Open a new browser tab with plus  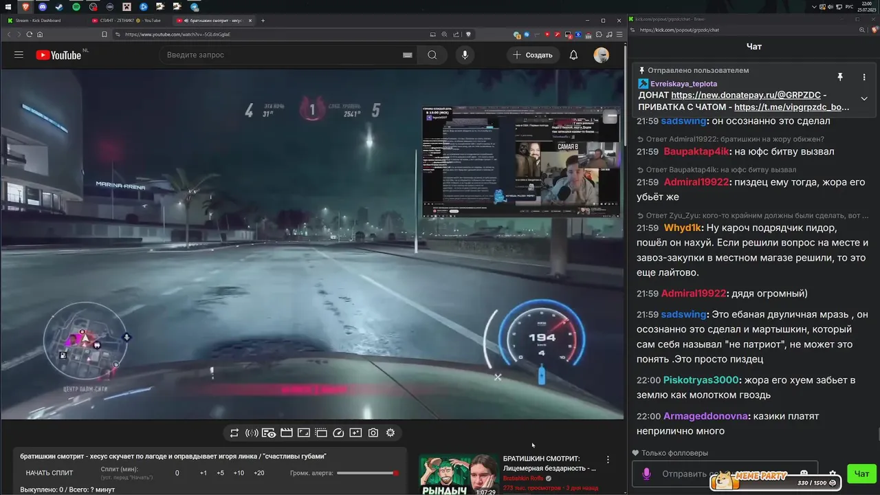pos(263,21)
